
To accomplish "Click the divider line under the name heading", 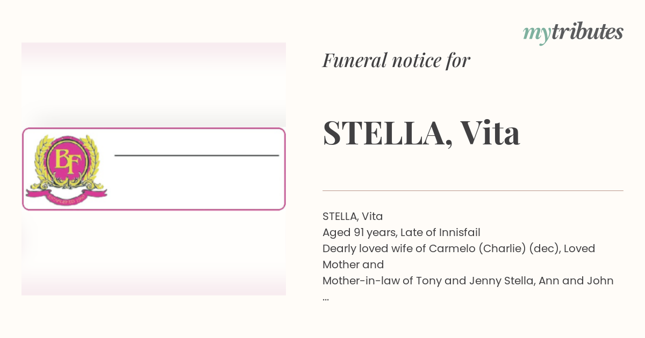I will coord(473,190).
